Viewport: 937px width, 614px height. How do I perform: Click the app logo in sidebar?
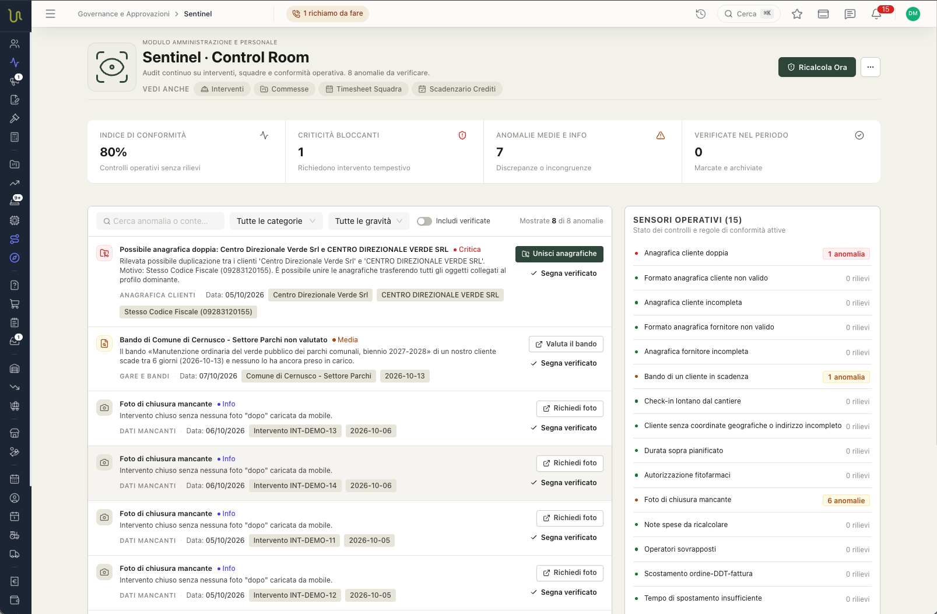tap(15, 15)
